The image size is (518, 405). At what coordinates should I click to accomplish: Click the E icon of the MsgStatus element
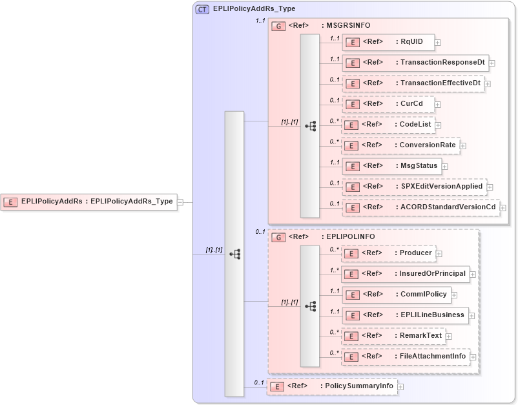pos(352,166)
